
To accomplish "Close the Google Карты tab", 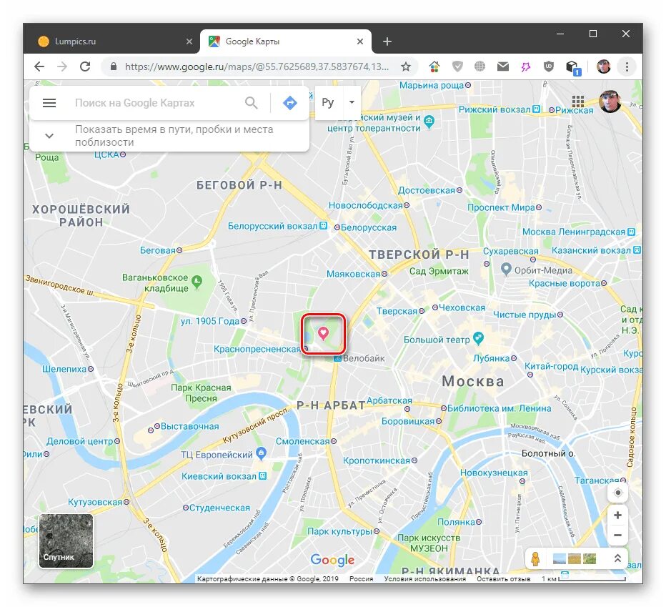I will pos(360,41).
